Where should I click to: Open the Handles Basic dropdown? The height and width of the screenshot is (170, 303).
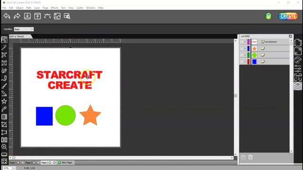tap(24, 29)
